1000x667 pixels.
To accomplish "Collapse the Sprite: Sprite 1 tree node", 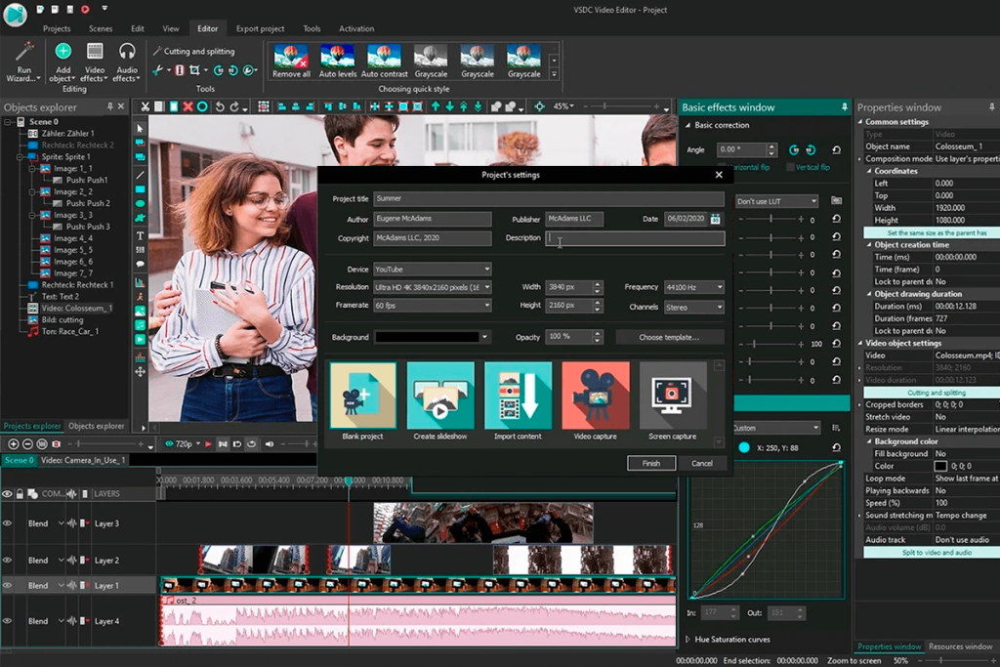I will click(x=20, y=157).
